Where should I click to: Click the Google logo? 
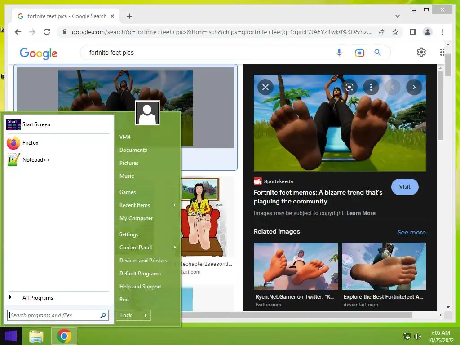click(x=39, y=53)
